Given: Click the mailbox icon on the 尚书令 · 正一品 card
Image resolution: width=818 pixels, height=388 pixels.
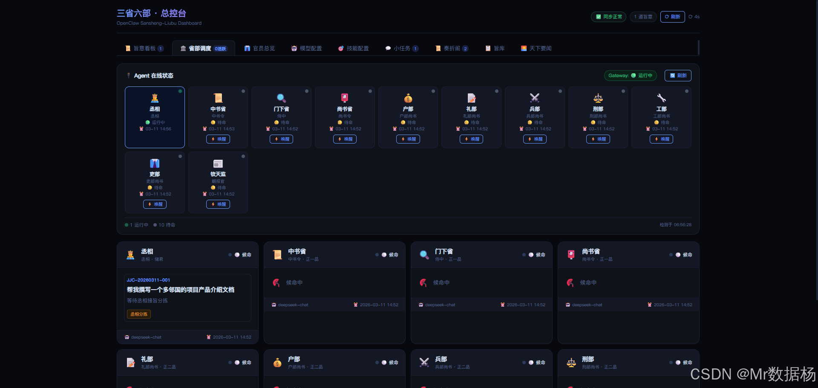Looking at the screenshot, I should pos(571,255).
